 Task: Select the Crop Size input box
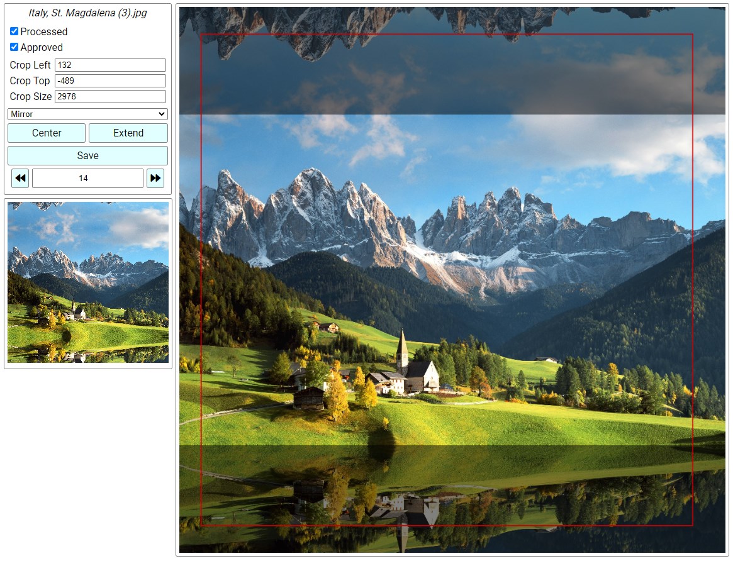[x=110, y=97]
